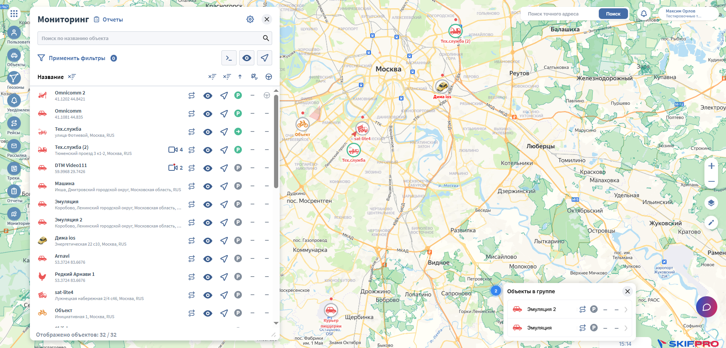
Task: Click the search magnifier icon
Action: click(x=266, y=38)
